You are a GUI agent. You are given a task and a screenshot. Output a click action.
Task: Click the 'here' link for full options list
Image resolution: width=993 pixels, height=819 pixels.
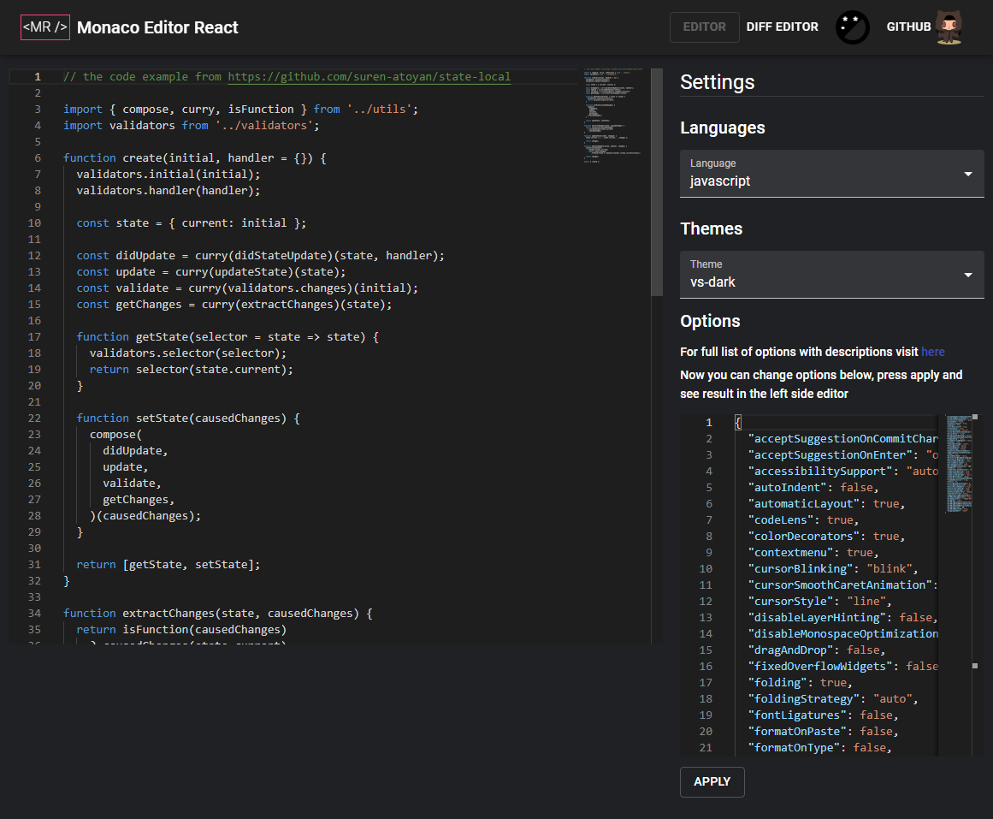(932, 352)
